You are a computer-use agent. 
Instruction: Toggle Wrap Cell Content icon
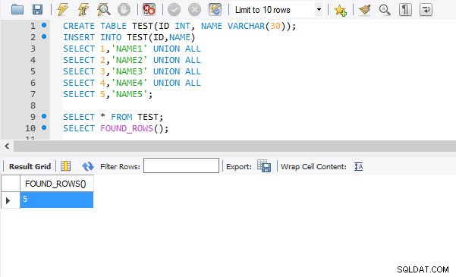(x=359, y=166)
